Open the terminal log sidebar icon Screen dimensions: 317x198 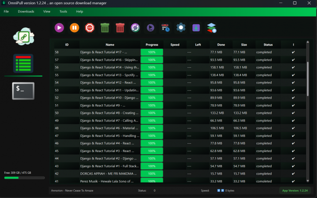coord(23,91)
